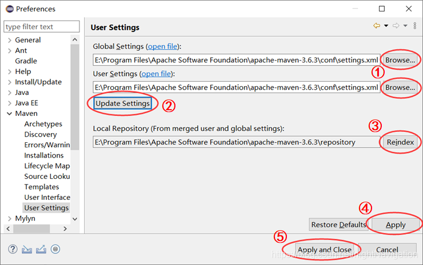Select the Discovery item under Maven

click(x=41, y=135)
